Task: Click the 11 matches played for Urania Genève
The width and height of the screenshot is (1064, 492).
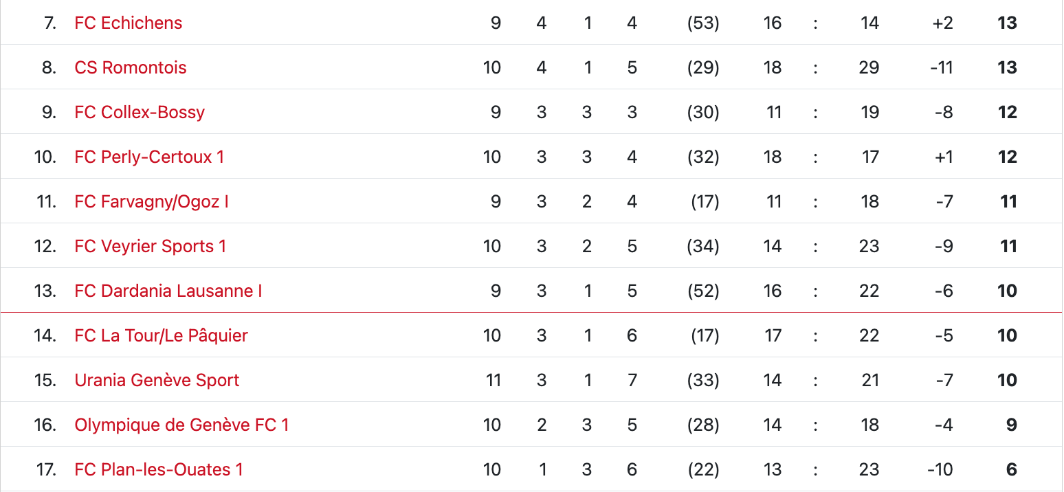Action: tap(493, 380)
